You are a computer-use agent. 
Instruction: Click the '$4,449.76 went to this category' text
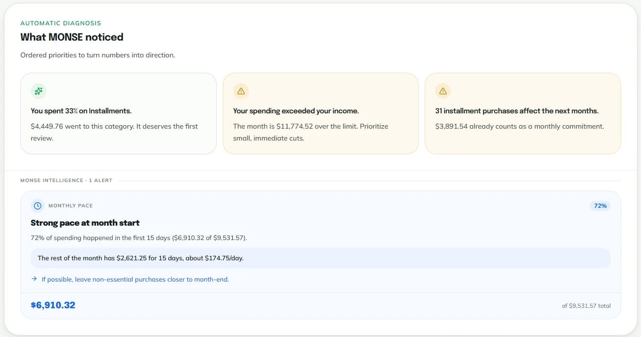pyautogui.click(x=114, y=132)
